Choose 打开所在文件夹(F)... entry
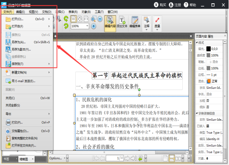The height and width of the screenshot is (165, 229). tap(27, 146)
